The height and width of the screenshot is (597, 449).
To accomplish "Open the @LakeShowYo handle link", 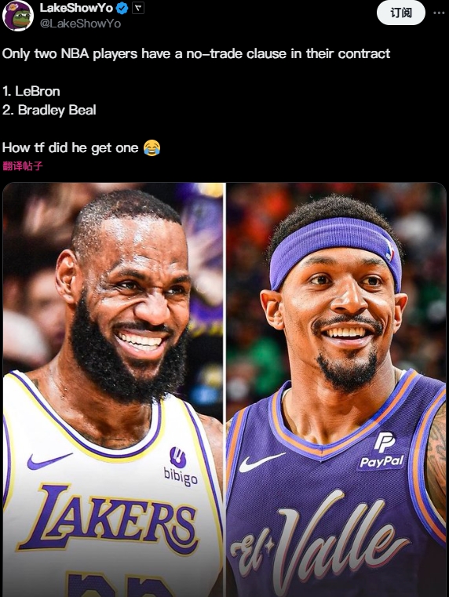I will coord(80,24).
